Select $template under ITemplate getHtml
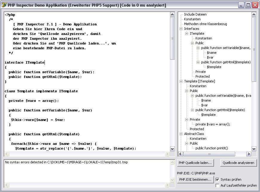Screen dimensions: 260x192 tap(214, 67)
